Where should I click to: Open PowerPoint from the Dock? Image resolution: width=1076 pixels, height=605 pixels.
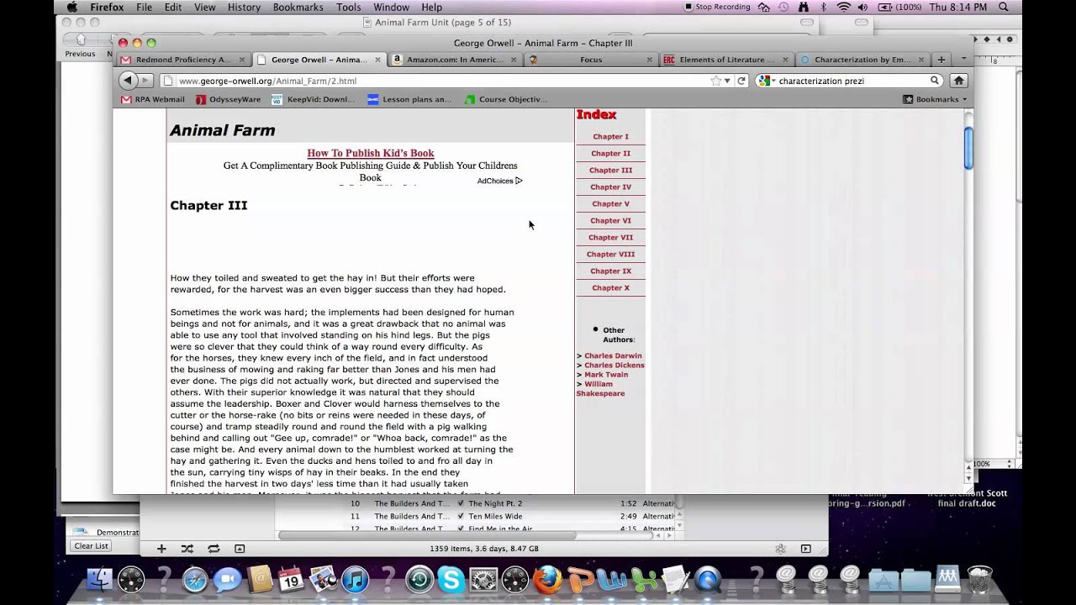[579, 580]
